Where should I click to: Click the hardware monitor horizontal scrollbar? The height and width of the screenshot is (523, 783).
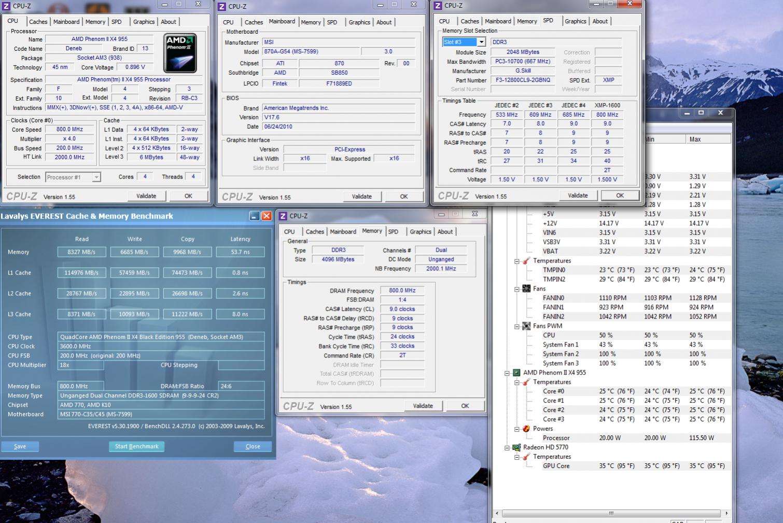click(x=611, y=513)
